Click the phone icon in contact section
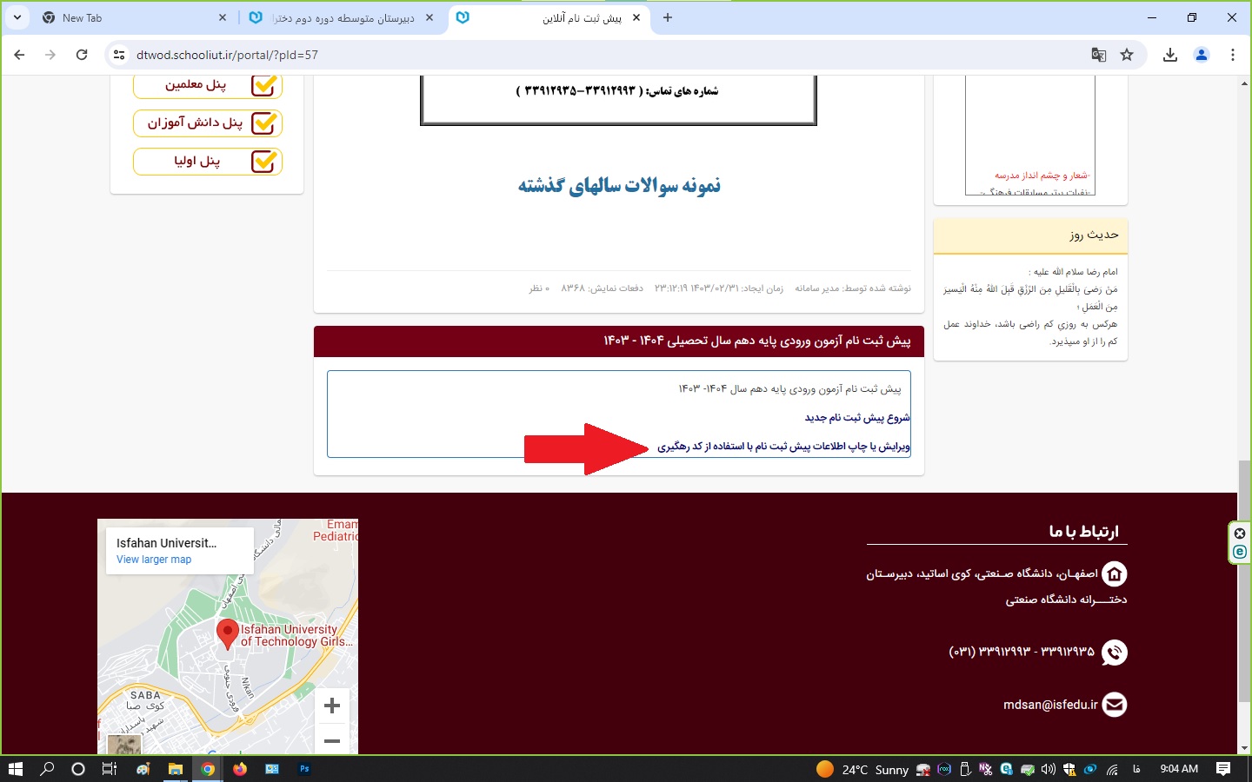This screenshot has height=782, width=1252. click(x=1114, y=653)
